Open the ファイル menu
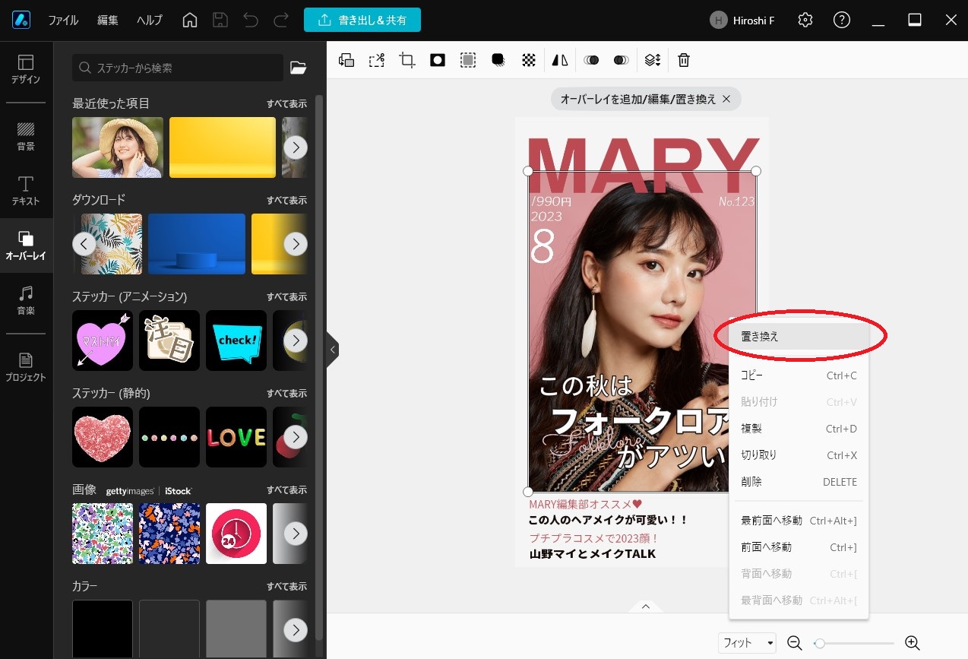Viewport: 968px width, 659px height. point(63,21)
